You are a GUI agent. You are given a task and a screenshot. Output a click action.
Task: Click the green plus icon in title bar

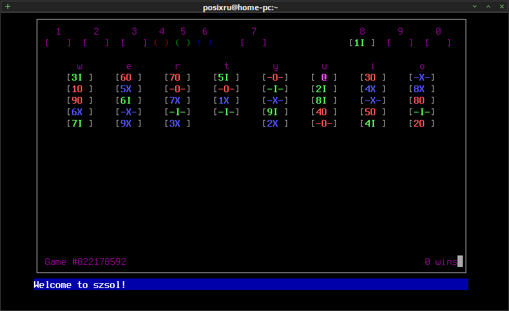tap(7, 7)
